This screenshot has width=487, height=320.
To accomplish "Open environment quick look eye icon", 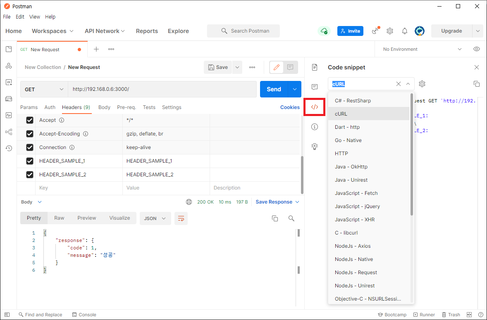I will pos(476,49).
